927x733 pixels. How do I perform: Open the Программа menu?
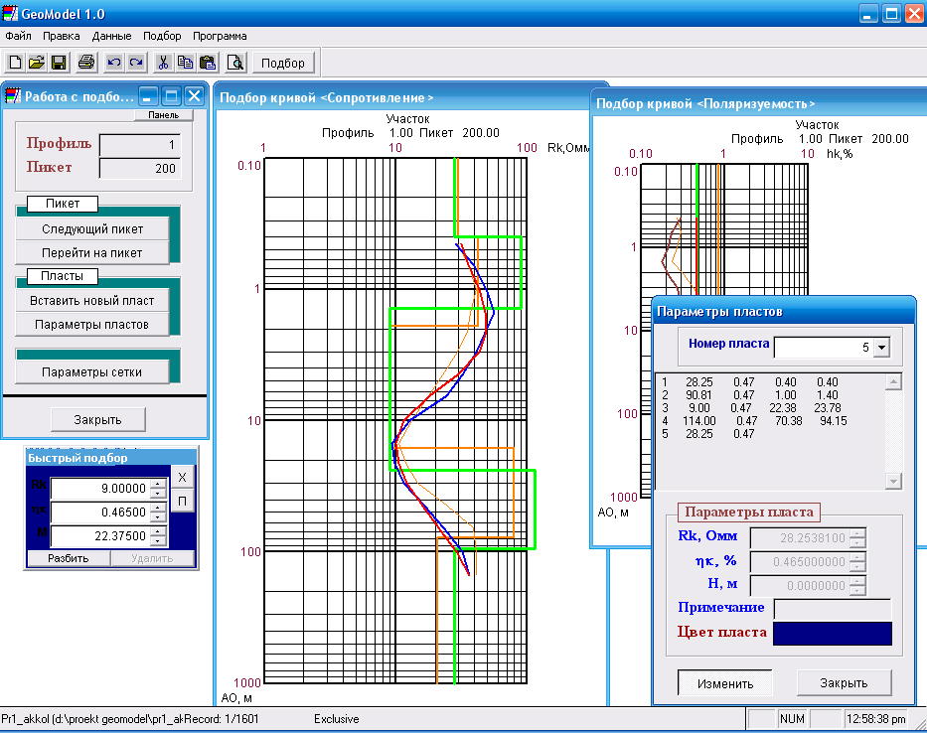point(220,36)
